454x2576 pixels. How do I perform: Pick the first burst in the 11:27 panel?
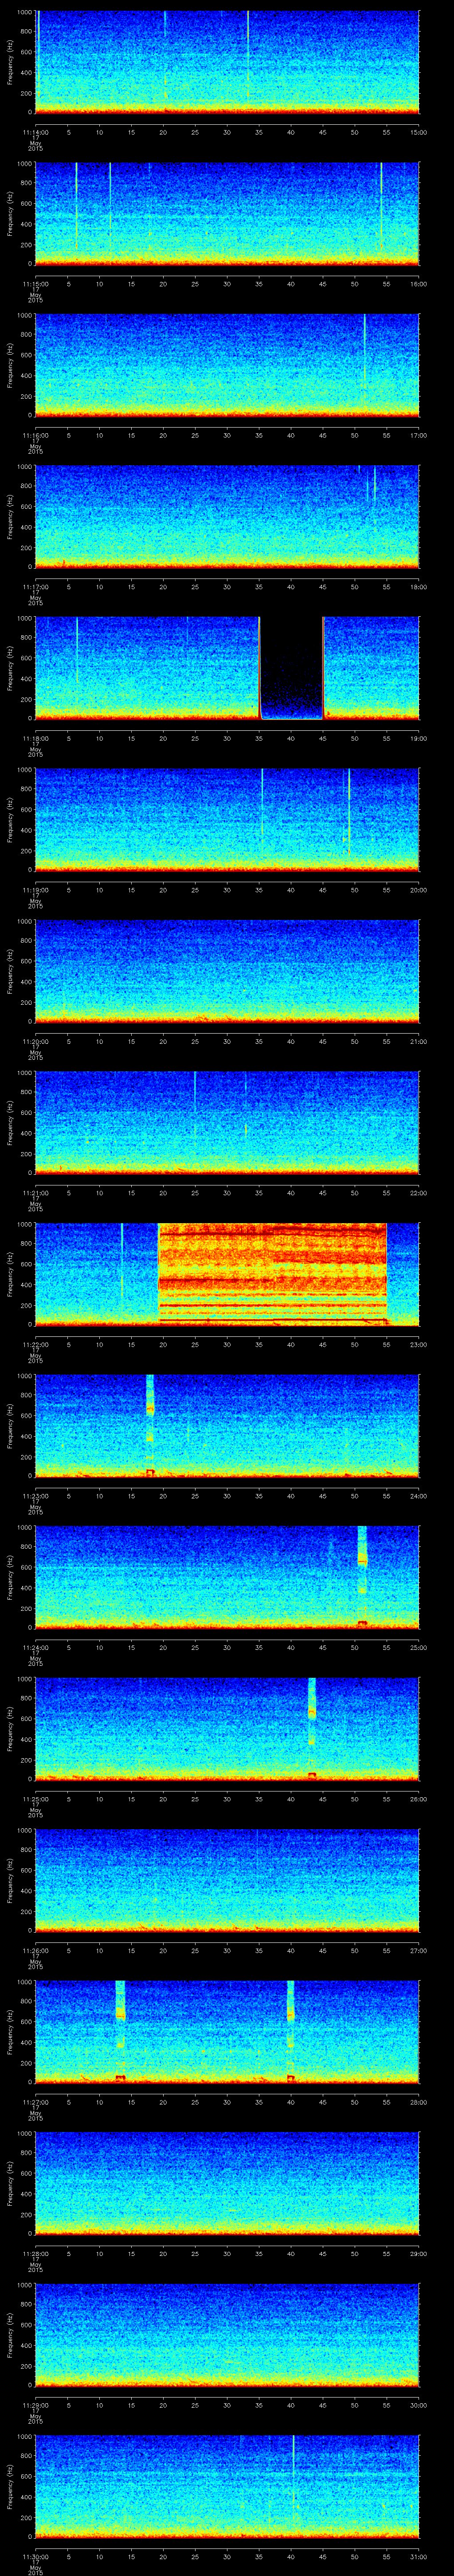[120, 2030]
